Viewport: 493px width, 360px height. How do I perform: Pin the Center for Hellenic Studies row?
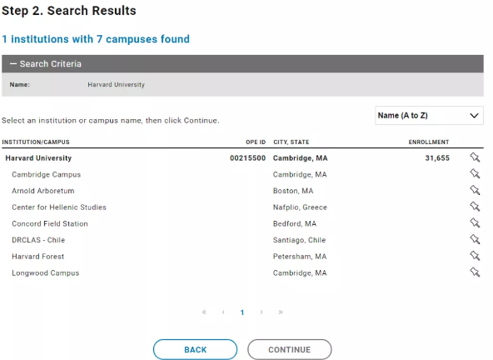pyautogui.click(x=475, y=207)
